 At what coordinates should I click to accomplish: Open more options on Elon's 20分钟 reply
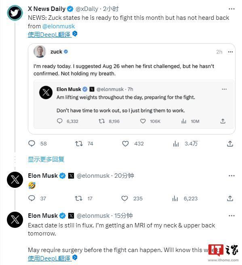(231, 176)
